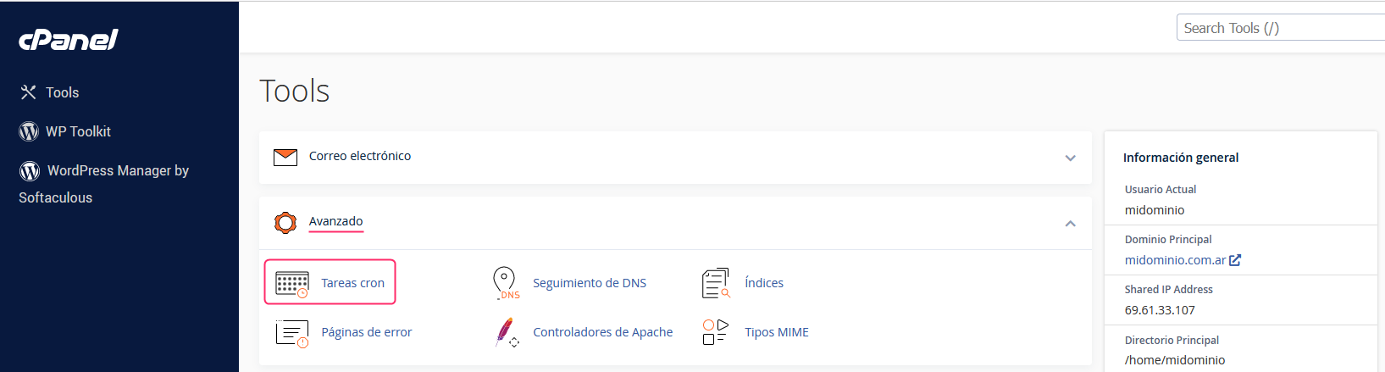Open the Tareas cron link
Viewport: 1385px width, 372px height.
tap(352, 283)
